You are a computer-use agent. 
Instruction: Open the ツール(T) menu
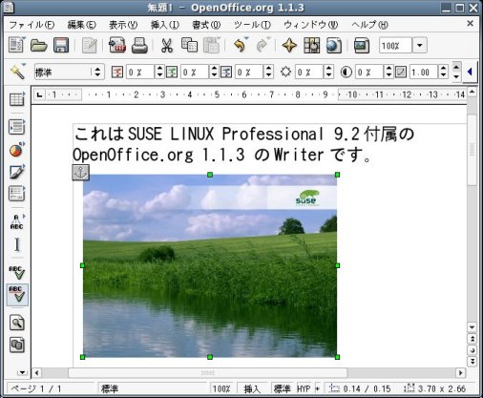point(252,25)
